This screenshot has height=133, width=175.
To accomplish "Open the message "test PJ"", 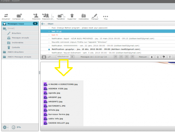I will pos(55,35).
